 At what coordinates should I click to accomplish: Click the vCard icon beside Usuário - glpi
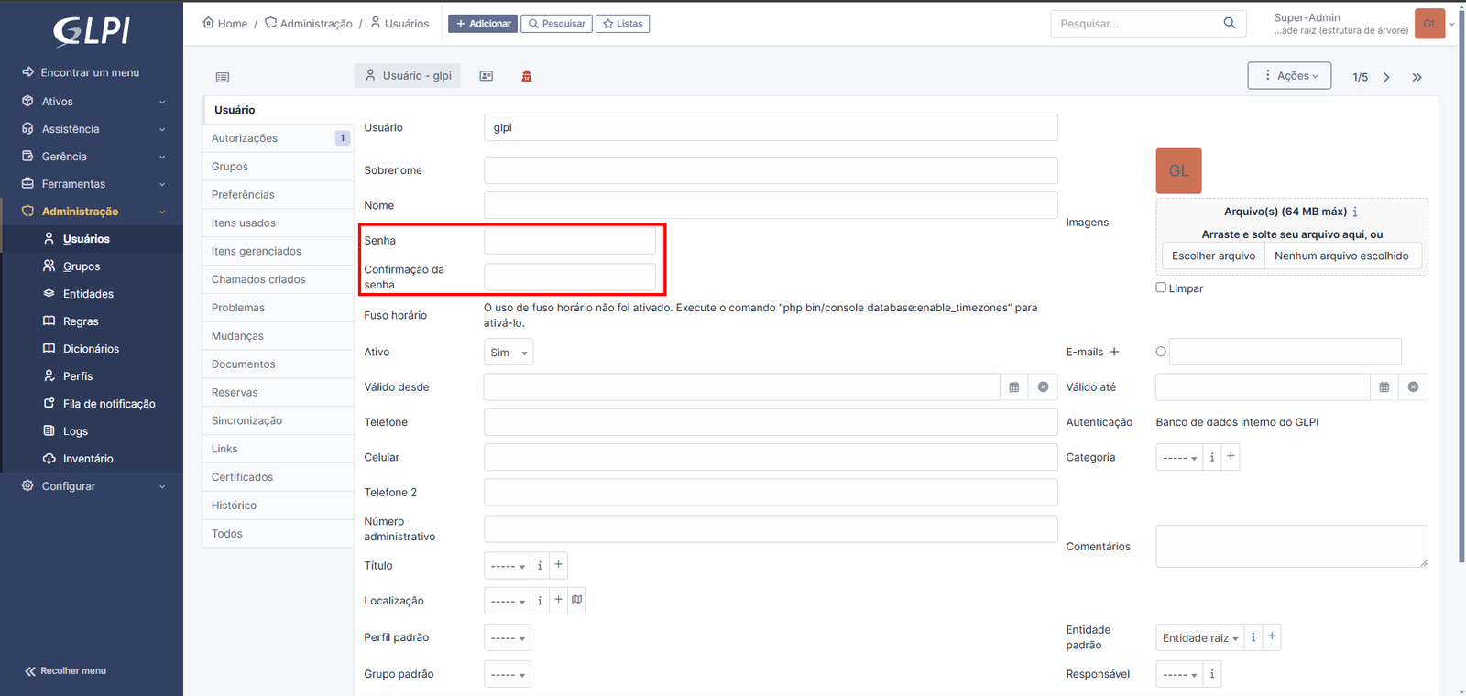click(486, 76)
